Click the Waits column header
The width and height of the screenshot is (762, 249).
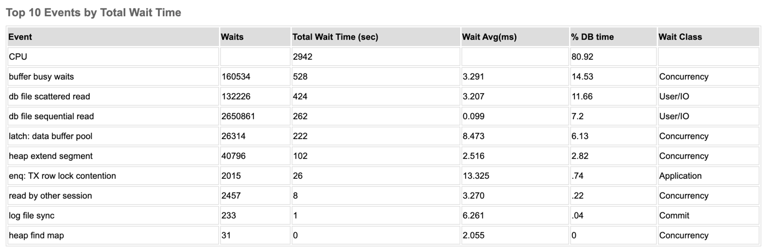point(232,37)
